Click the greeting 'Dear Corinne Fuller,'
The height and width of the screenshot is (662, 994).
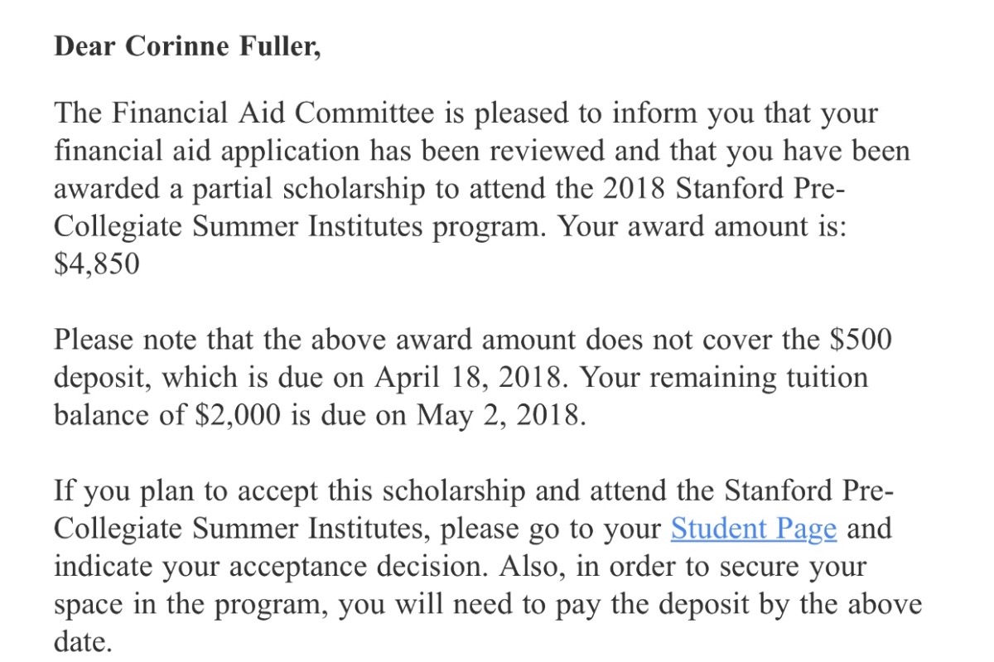187,46
